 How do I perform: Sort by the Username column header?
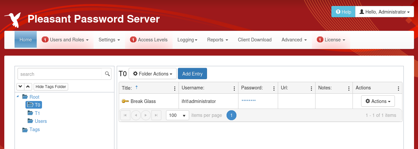pos(193,88)
